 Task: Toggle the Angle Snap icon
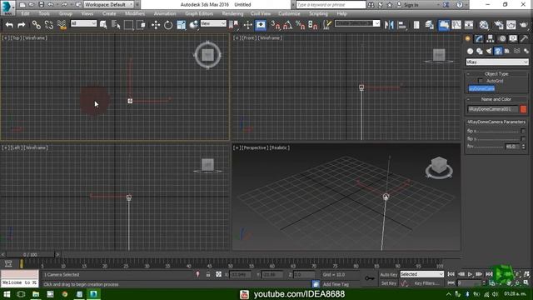coord(287,25)
